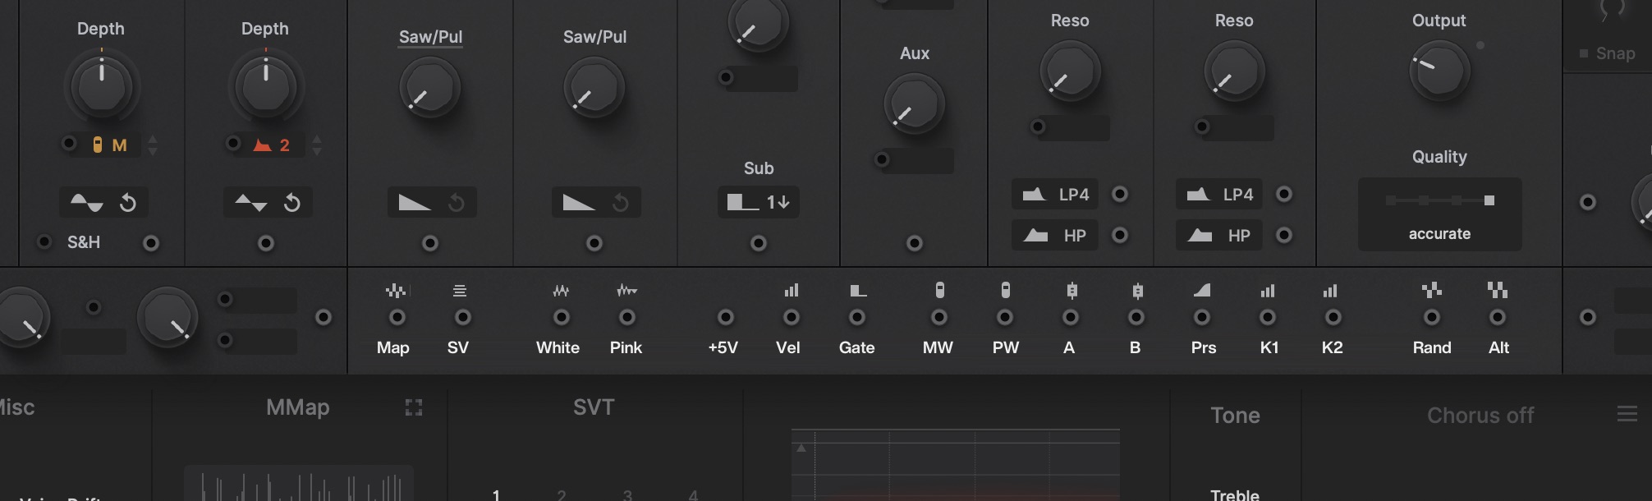The width and height of the screenshot is (1652, 501).
Task: Open second oscillator sawtooth waveform selector
Action: (579, 202)
